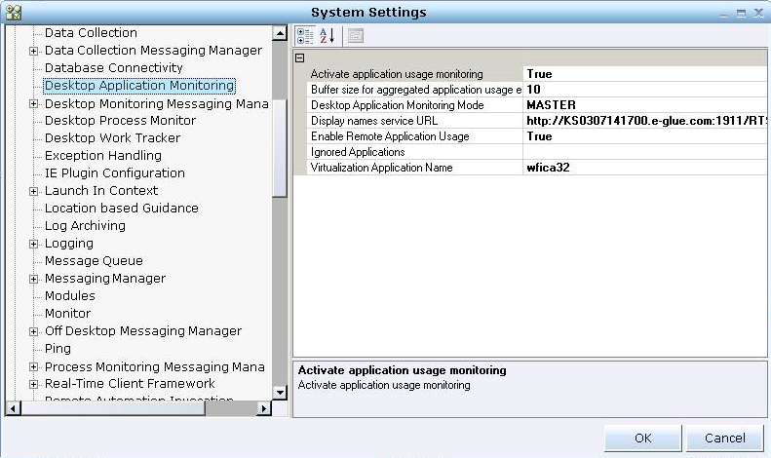The image size is (771, 458).
Task: Expand the Real-Time Client Framework node
Action: [34, 384]
